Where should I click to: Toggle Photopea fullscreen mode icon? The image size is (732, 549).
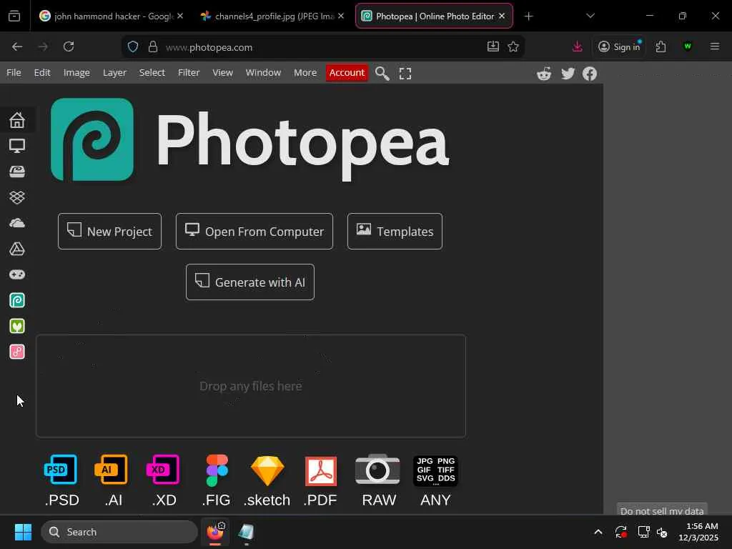(405, 74)
